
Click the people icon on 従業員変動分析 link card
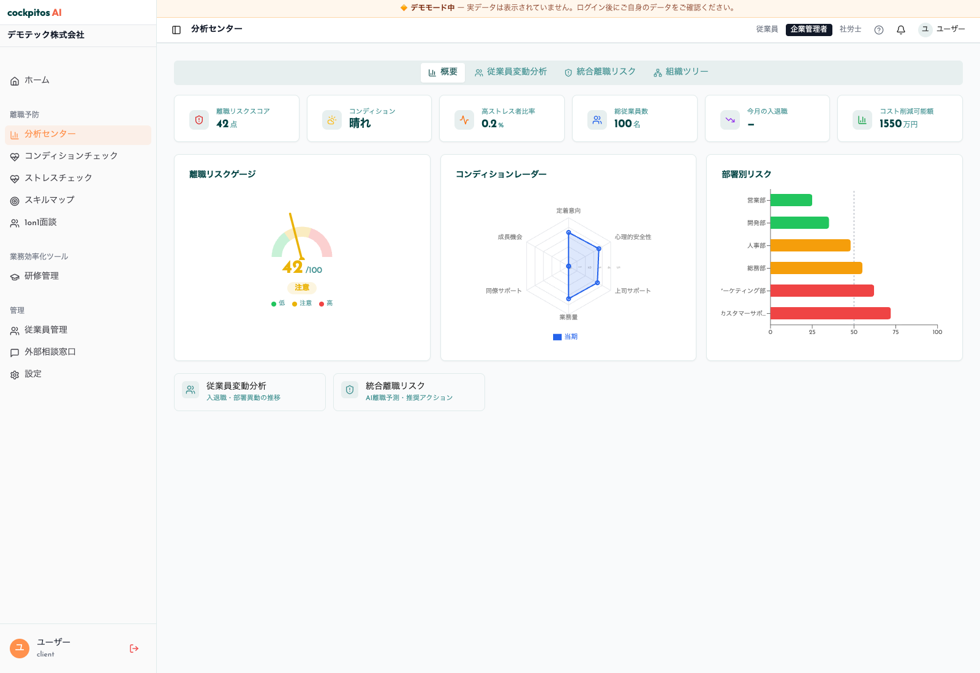190,390
